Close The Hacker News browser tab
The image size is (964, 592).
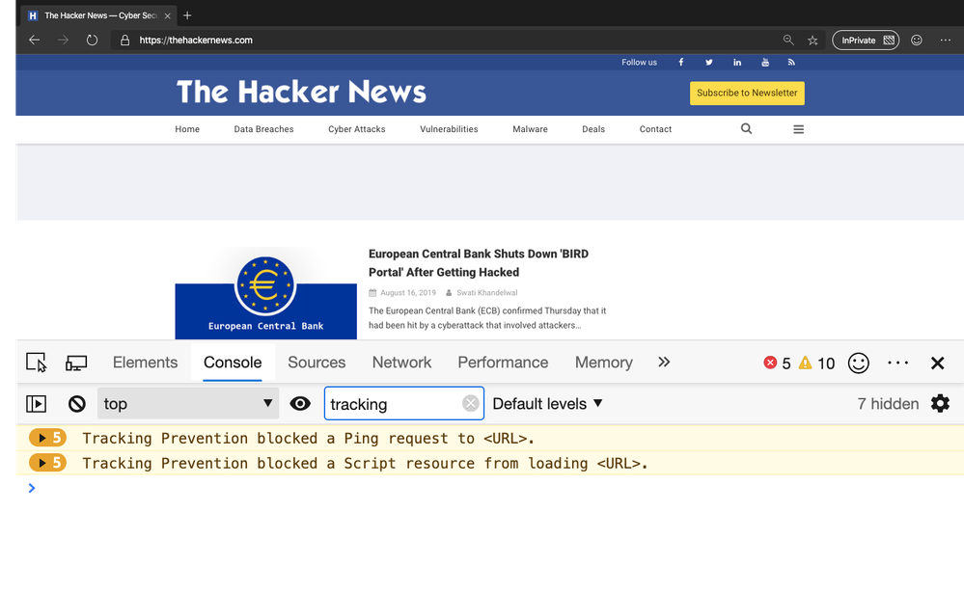167,16
